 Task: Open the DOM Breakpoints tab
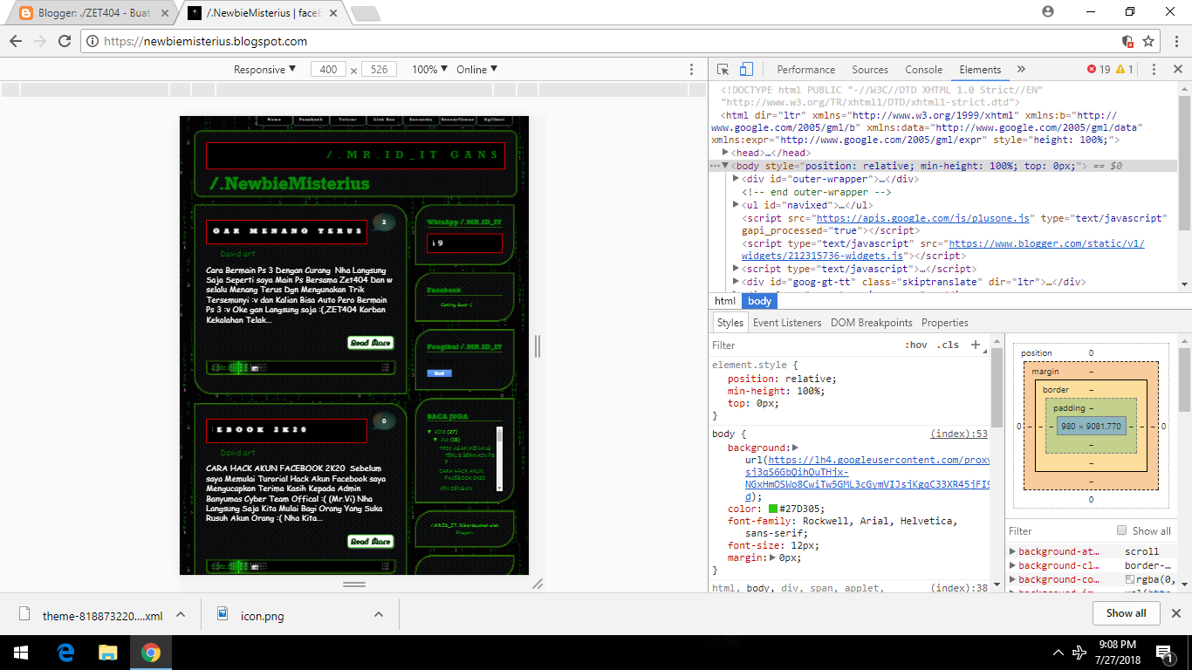[872, 323]
